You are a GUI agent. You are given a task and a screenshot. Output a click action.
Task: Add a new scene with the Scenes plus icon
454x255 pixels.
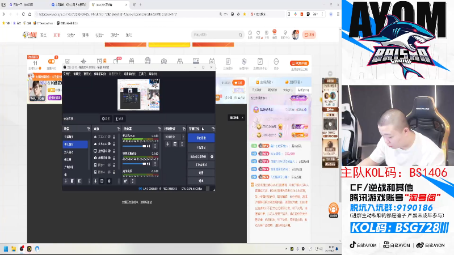[x=66, y=181]
